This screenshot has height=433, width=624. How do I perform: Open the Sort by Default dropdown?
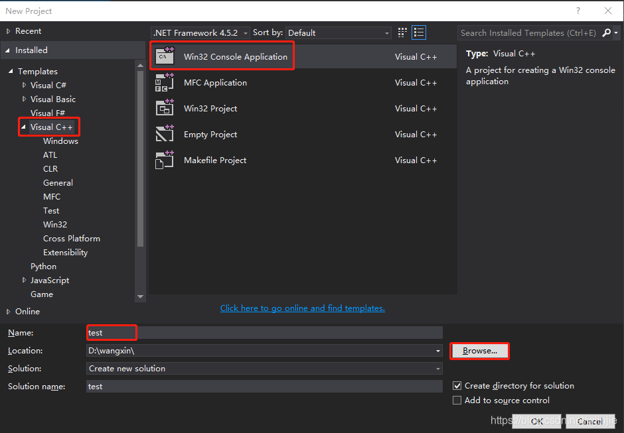point(339,33)
